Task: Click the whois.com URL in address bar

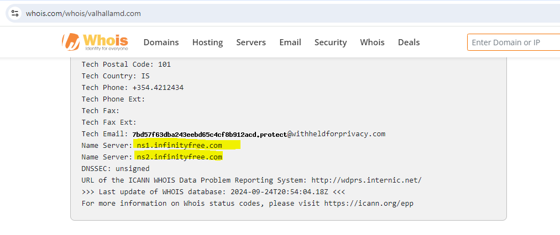Action: point(83,13)
